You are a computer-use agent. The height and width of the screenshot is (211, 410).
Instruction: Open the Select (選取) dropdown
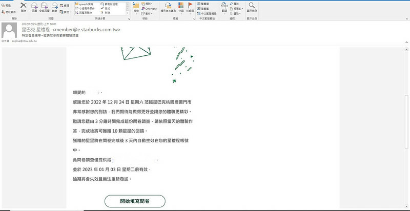[x=235, y=13]
